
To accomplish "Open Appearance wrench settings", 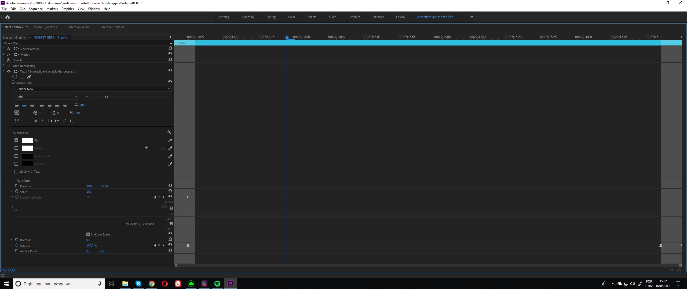I will point(169,132).
